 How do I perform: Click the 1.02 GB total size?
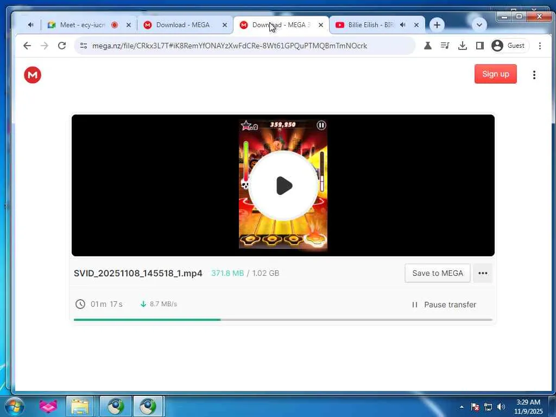pos(266,273)
